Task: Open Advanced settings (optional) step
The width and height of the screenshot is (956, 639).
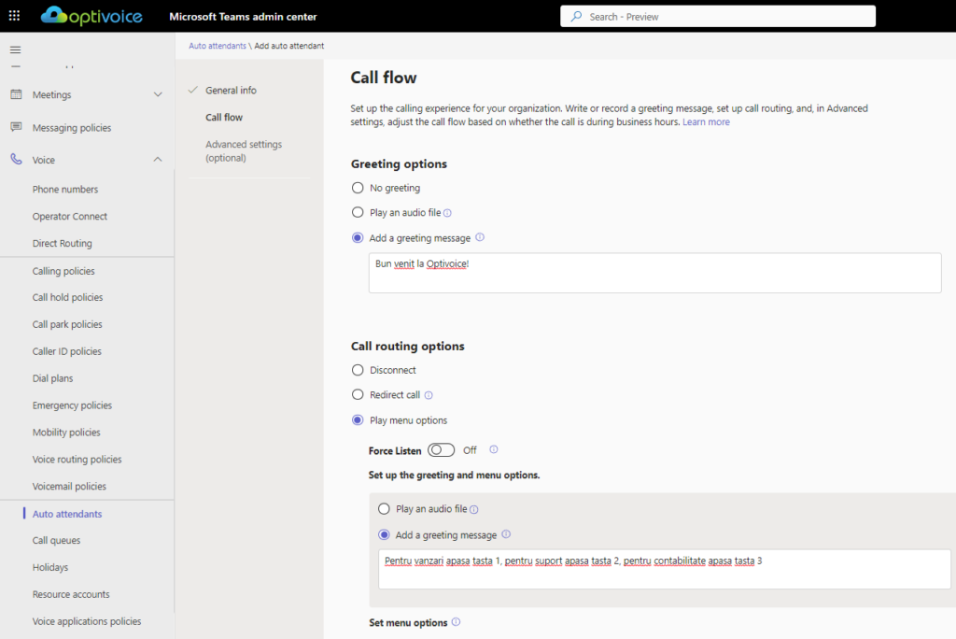Action: 243,151
